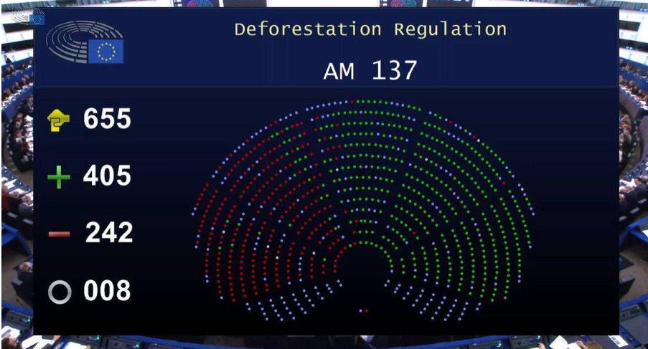Screen dimensions: 648x349
Task: Click the yellow hand total votes icon
Action: (x=58, y=120)
